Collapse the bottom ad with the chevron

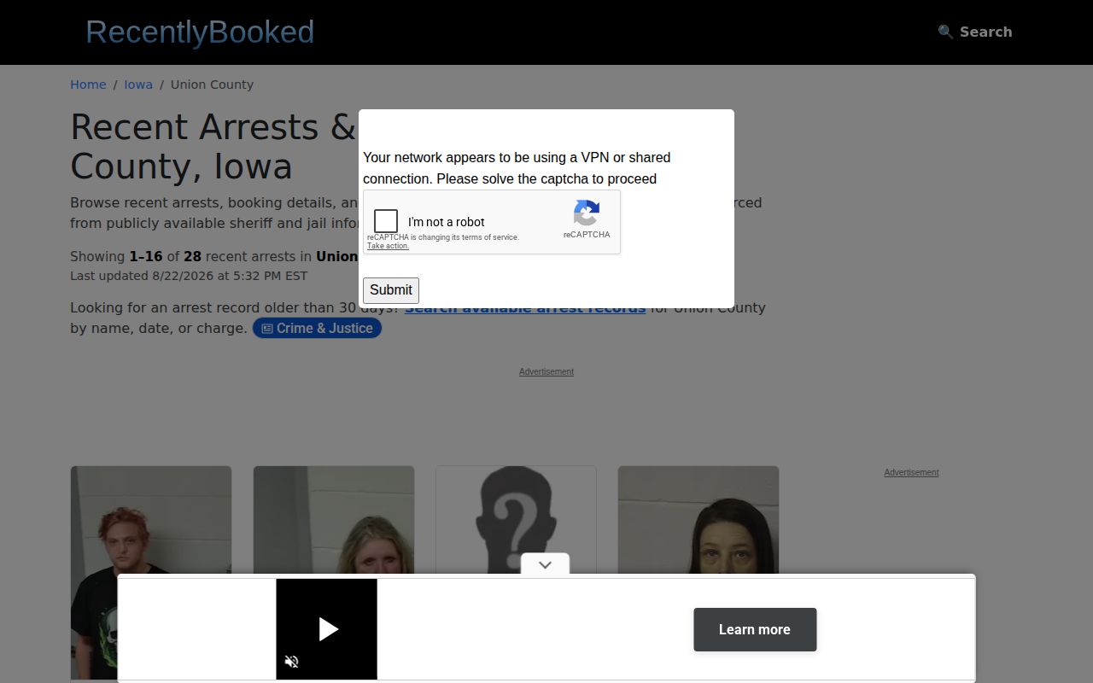(x=546, y=564)
